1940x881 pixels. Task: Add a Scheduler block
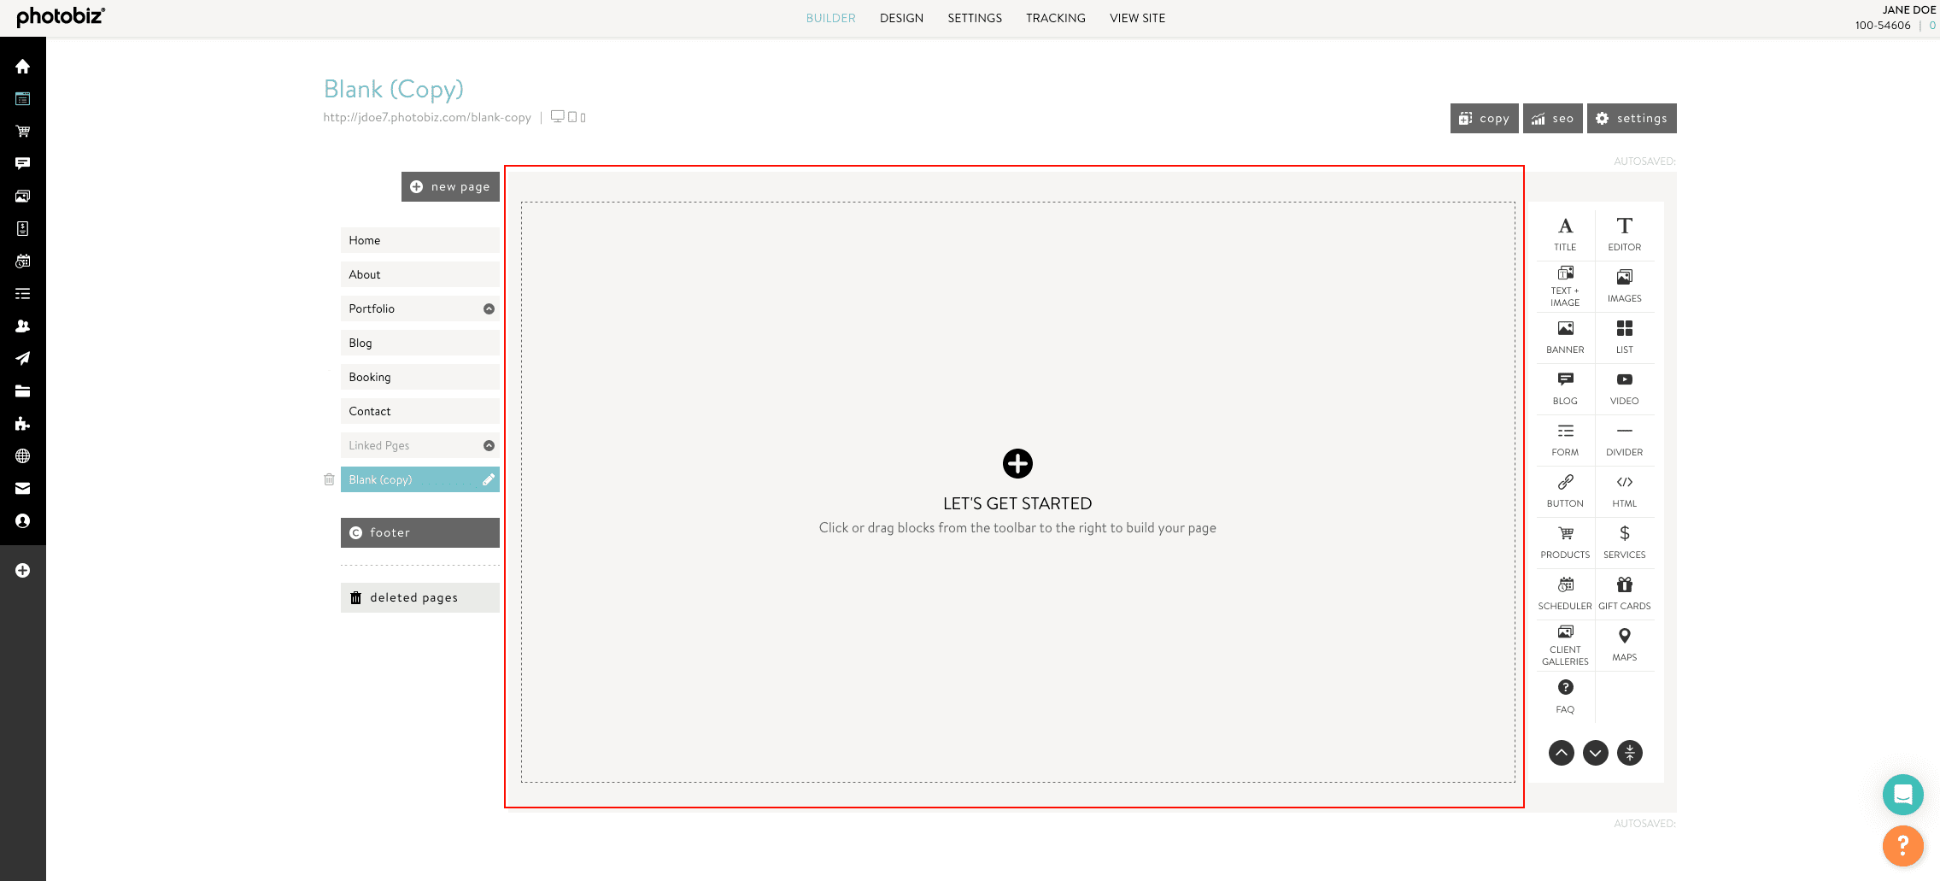(1564, 591)
